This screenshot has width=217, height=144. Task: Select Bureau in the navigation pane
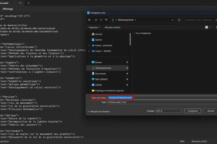[98, 62]
